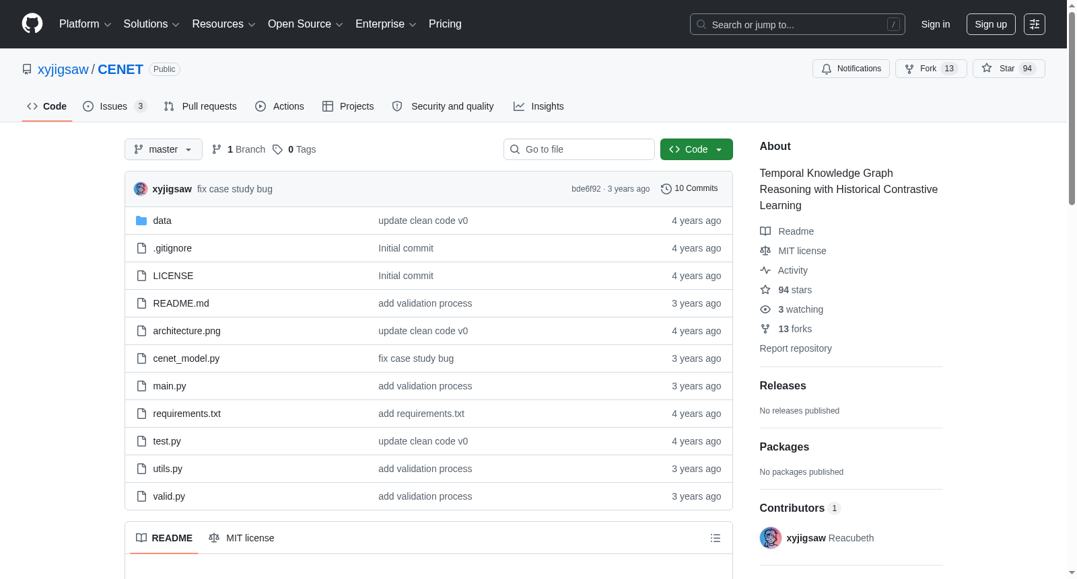The width and height of the screenshot is (1077, 579).
Task: Expand the Resources menu
Action: coord(223,24)
